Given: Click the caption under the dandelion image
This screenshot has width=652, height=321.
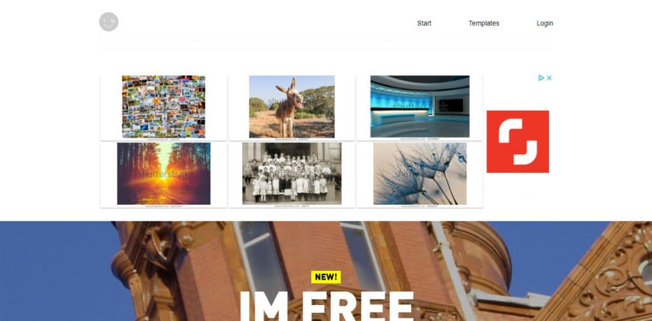Looking at the screenshot, I should (420, 206).
